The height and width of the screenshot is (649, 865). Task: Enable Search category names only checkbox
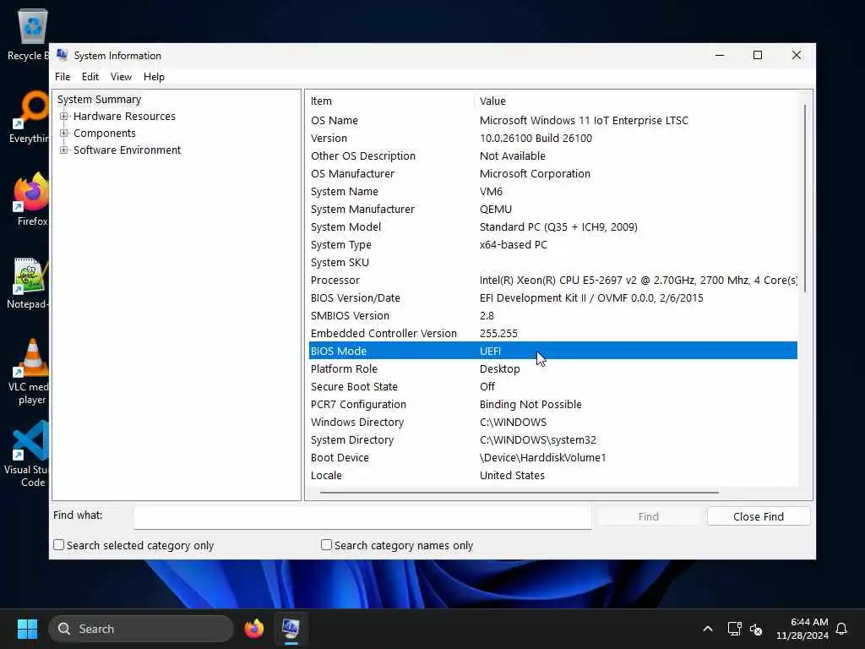point(327,545)
